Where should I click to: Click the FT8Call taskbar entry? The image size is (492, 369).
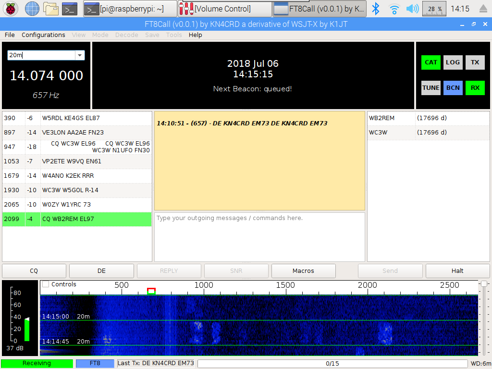pos(319,9)
